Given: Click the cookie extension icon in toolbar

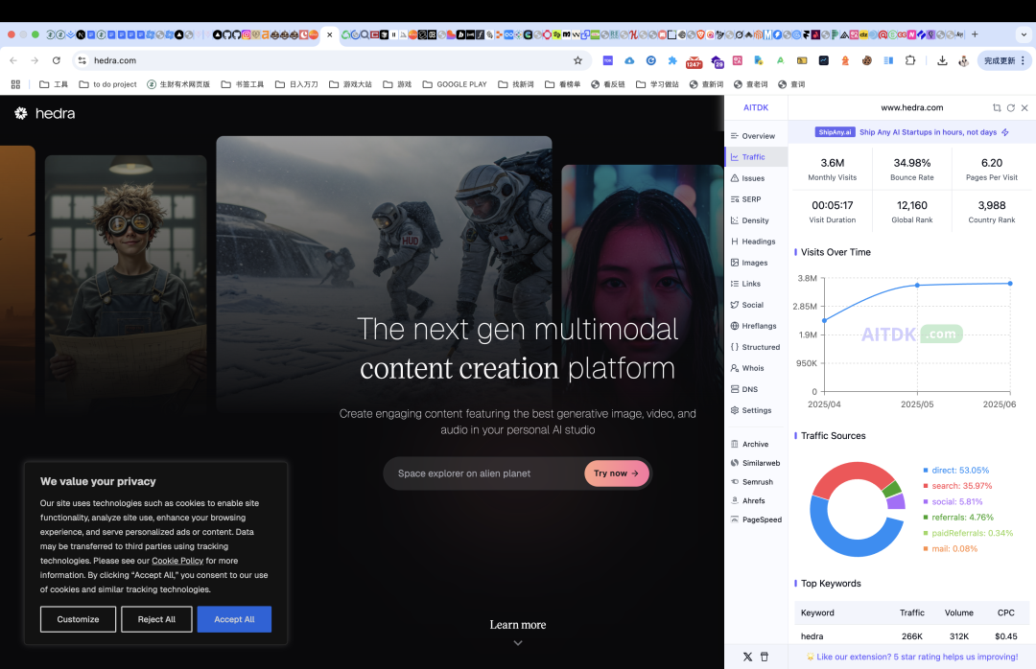Looking at the screenshot, I should point(866,60).
